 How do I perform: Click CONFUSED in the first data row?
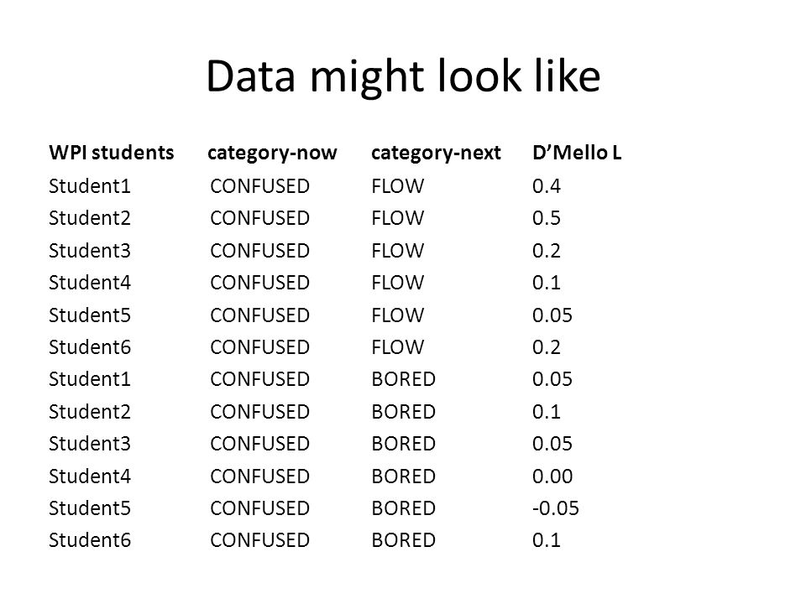click(259, 186)
